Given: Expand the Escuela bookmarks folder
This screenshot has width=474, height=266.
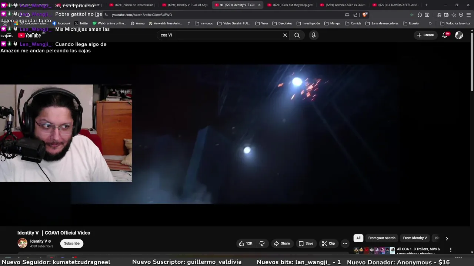Looking at the screenshot, I should click(x=411, y=23).
